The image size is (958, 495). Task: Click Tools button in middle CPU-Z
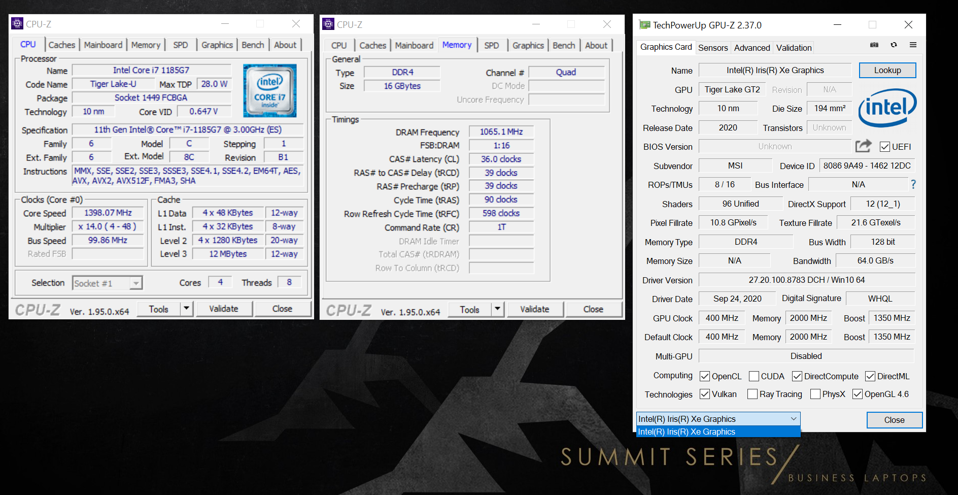tap(469, 309)
